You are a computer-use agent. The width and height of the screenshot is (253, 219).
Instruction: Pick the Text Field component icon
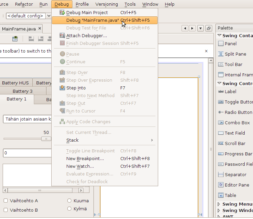tap(220, 133)
